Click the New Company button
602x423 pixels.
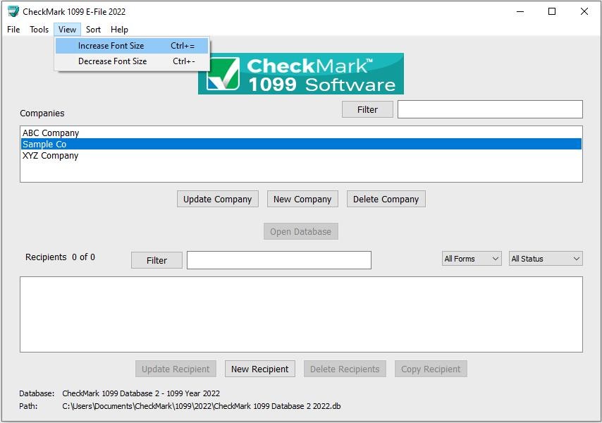pyautogui.click(x=302, y=199)
